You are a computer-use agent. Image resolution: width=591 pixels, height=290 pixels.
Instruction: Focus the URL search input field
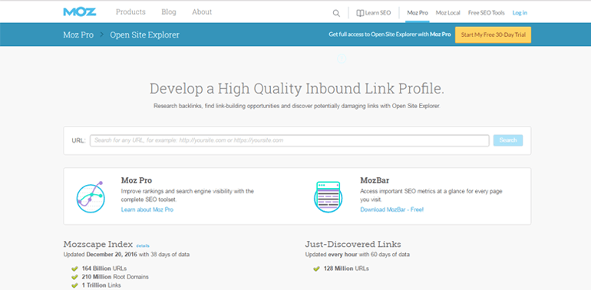(x=289, y=140)
